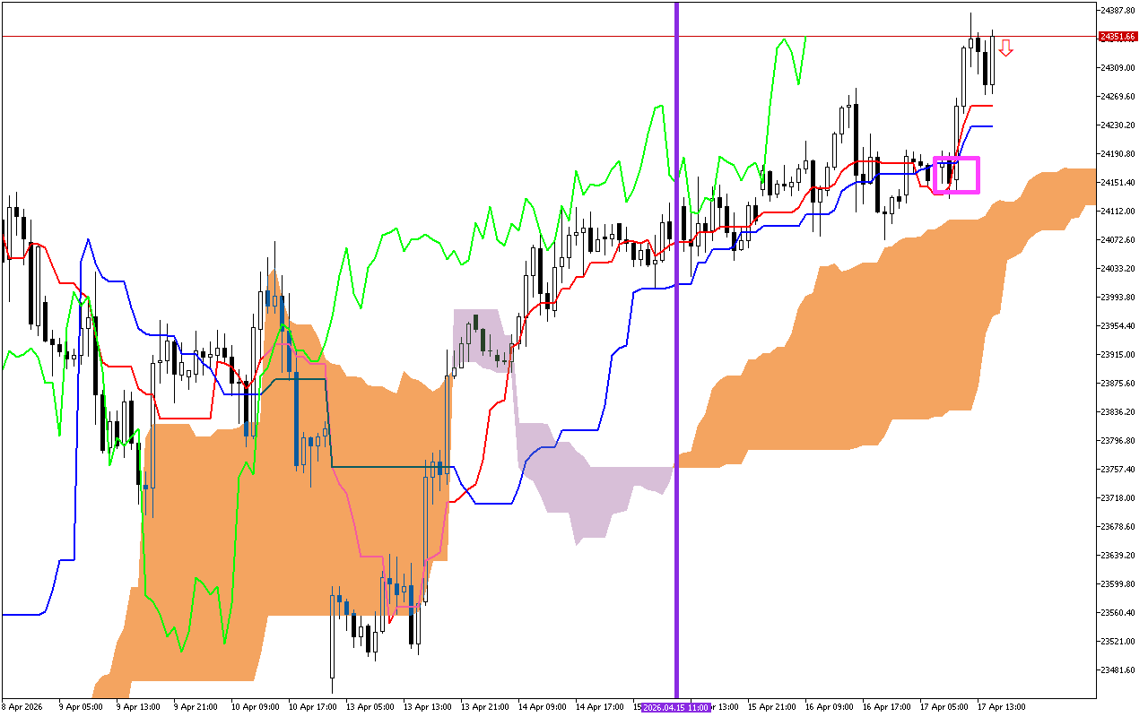Click the 23757.40 price axis label
This screenshot has height=717, width=1148.
pos(1118,469)
